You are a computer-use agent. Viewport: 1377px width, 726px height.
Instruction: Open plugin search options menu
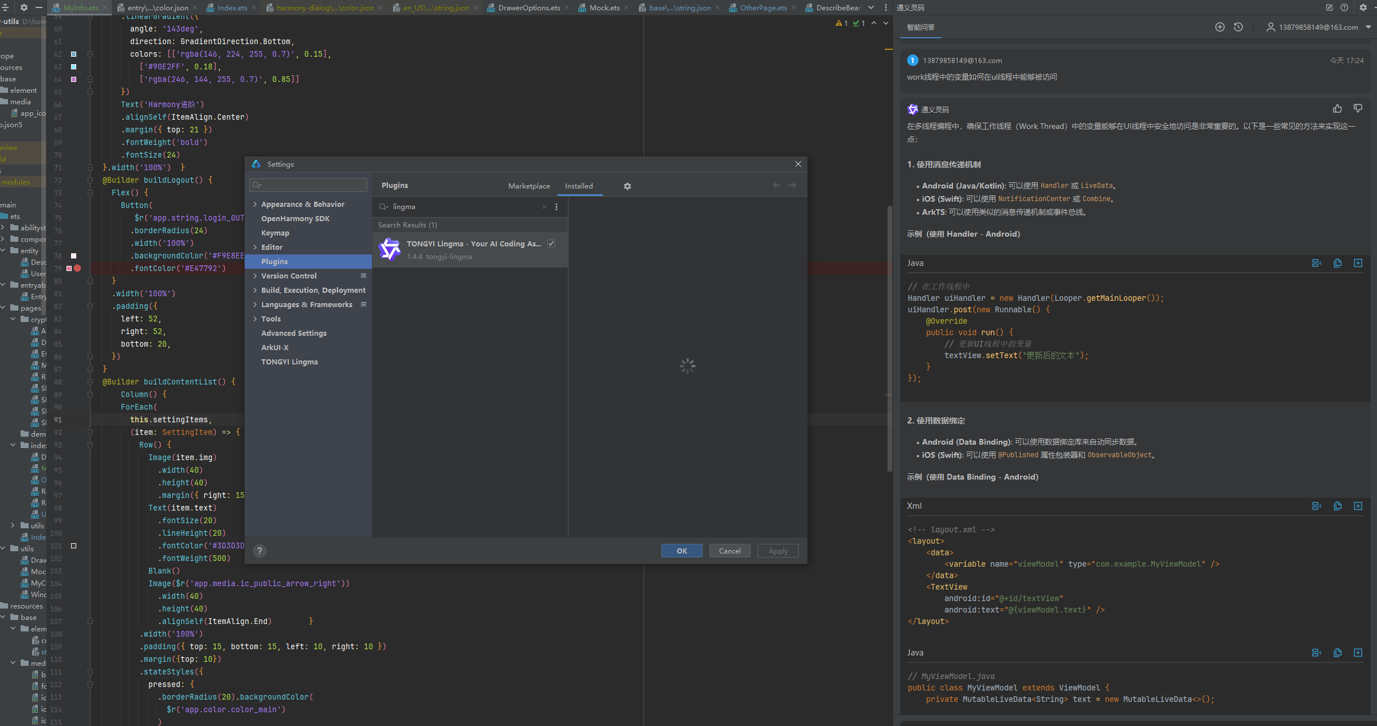pos(556,207)
